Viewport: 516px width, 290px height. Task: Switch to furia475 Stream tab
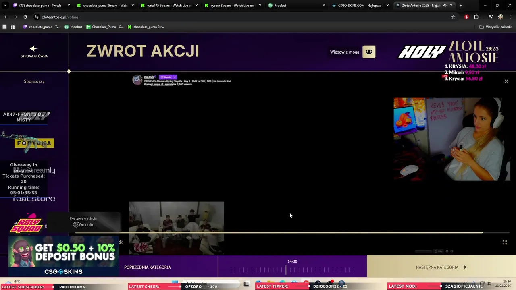169,6
